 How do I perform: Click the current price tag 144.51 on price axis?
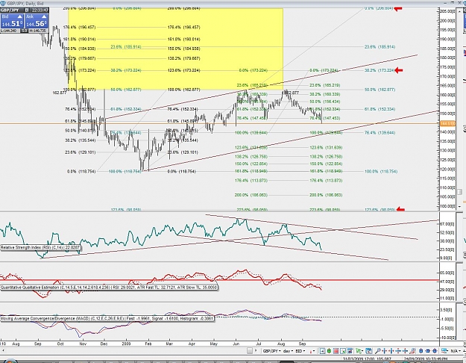[447, 123]
